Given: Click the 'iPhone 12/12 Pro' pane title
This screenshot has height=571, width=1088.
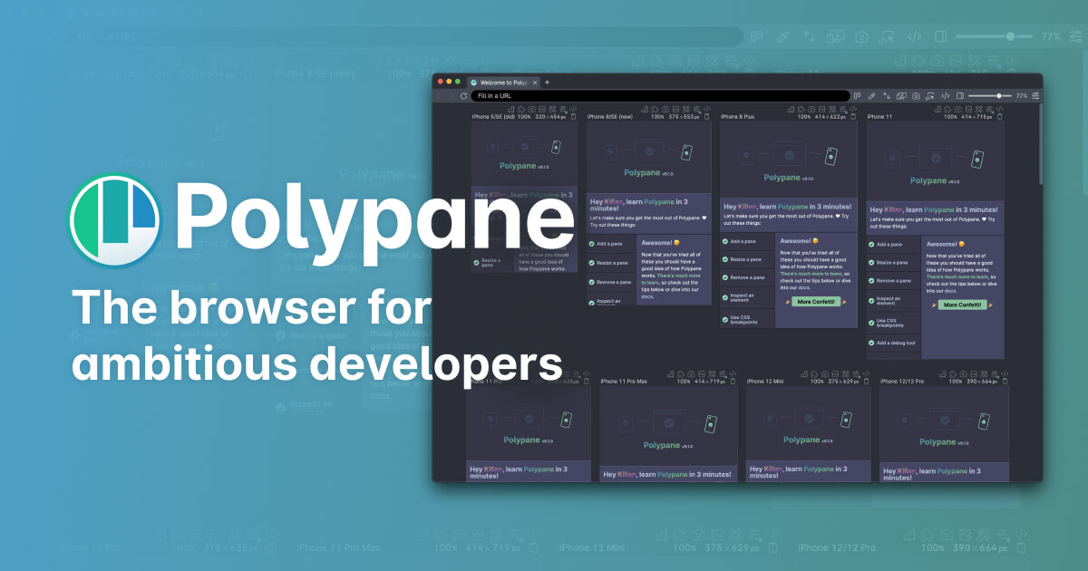Looking at the screenshot, I should click(902, 382).
